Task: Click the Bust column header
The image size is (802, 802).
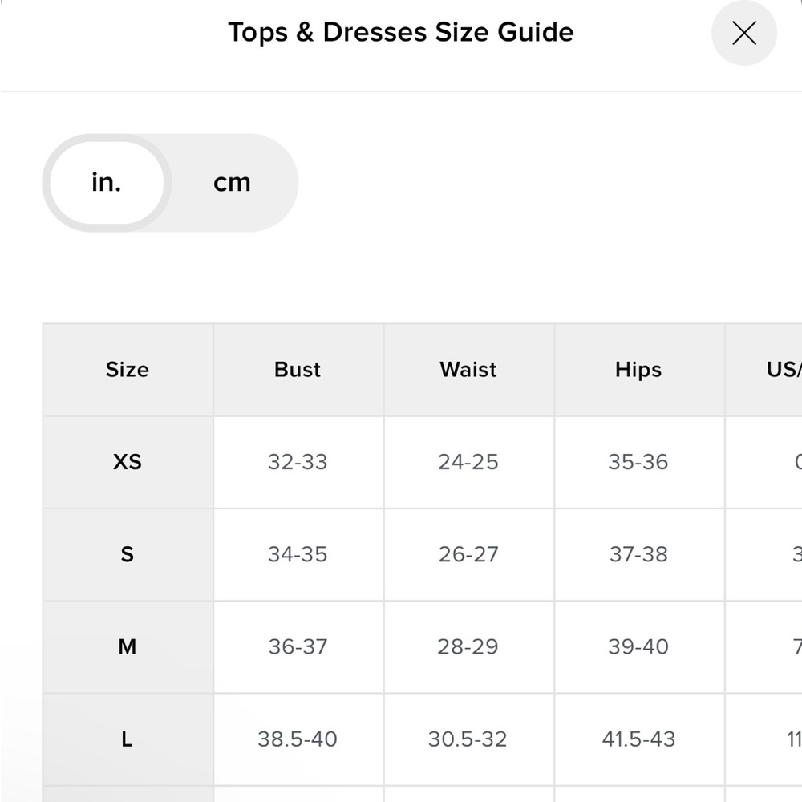Action: pos(298,369)
